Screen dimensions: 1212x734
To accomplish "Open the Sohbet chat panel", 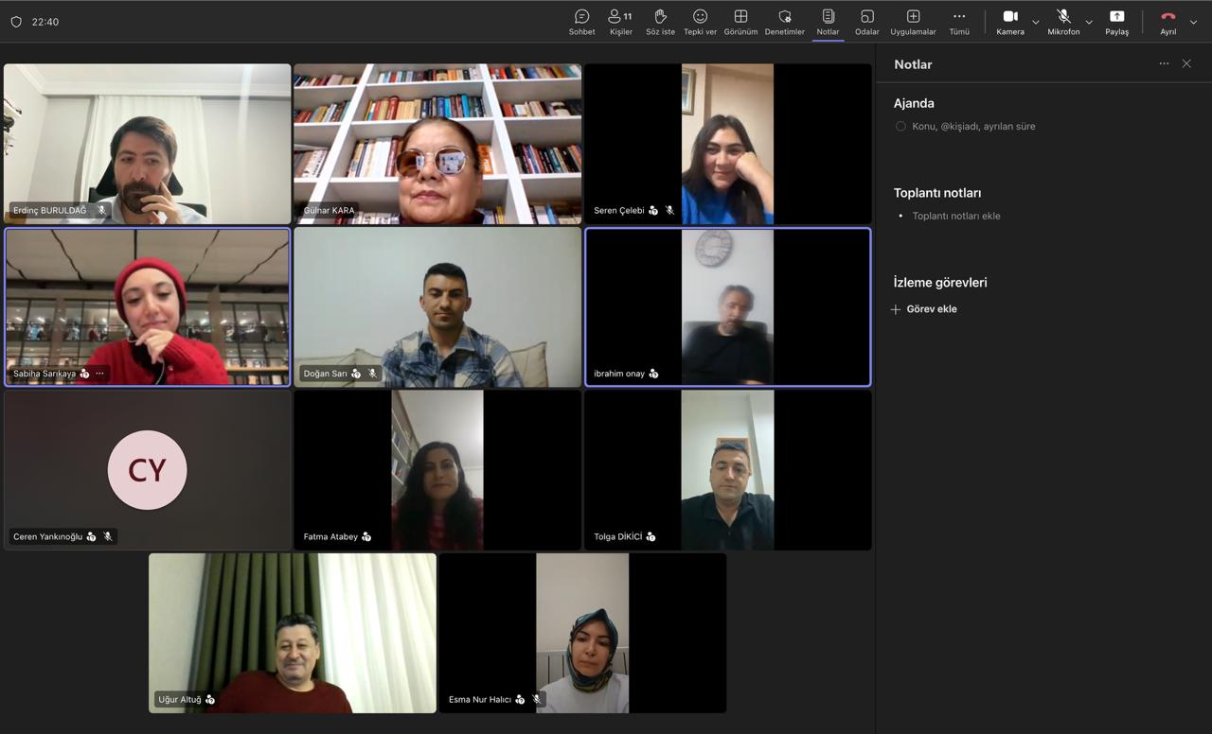I will coord(581,22).
